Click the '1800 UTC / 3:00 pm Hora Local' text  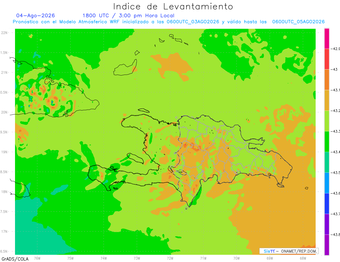pyautogui.click(x=128, y=16)
